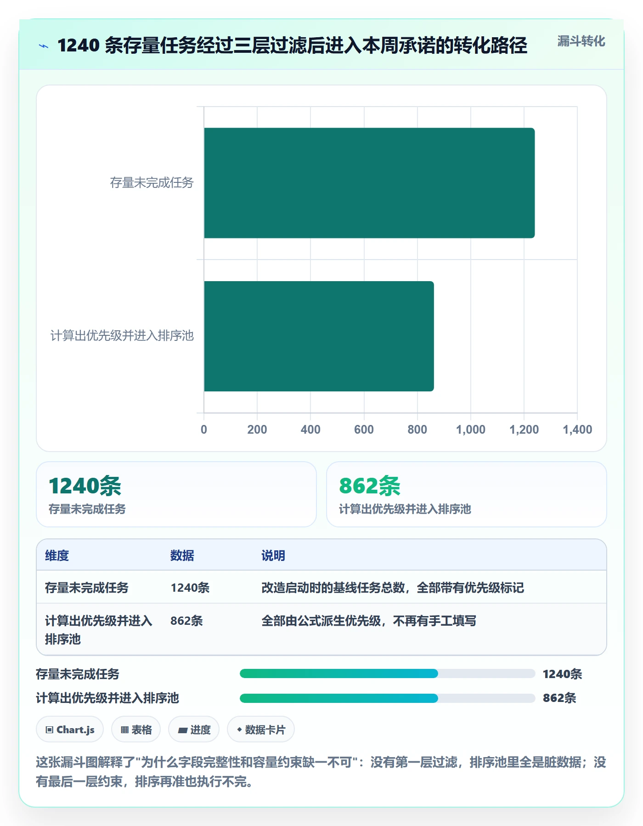
Task: Click the 1240条 value beside the progress bar
Action: pos(562,674)
